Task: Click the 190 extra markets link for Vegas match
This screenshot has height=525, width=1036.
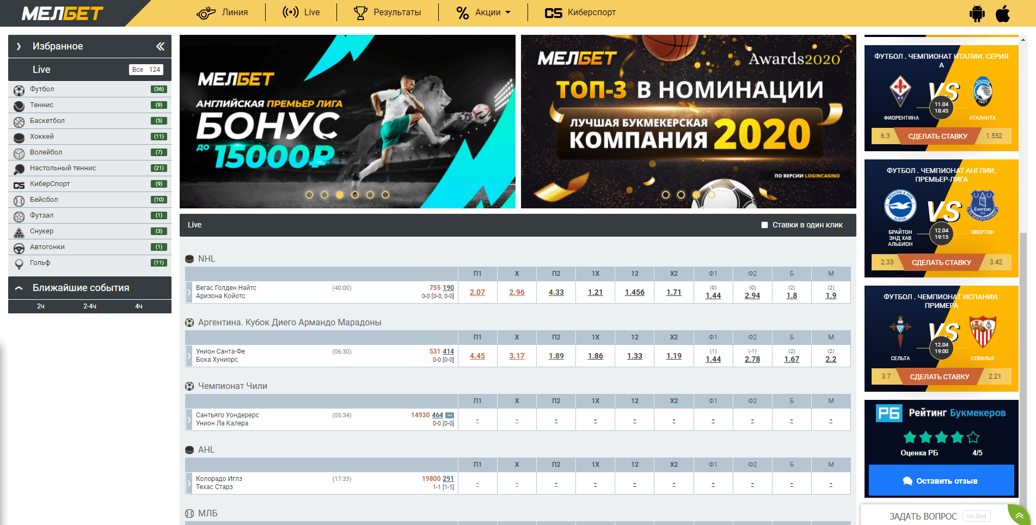Action: click(x=449, y=288)
